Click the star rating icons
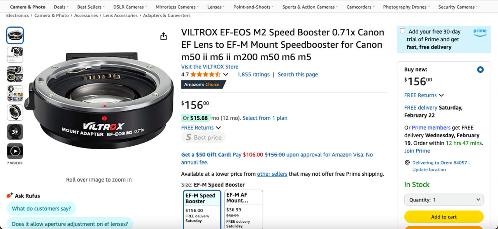Viewport: 498px width, 229px height. pyautogui.click(x=205, y=75)
